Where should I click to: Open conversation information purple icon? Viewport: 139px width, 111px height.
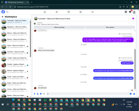click(133, 19)
